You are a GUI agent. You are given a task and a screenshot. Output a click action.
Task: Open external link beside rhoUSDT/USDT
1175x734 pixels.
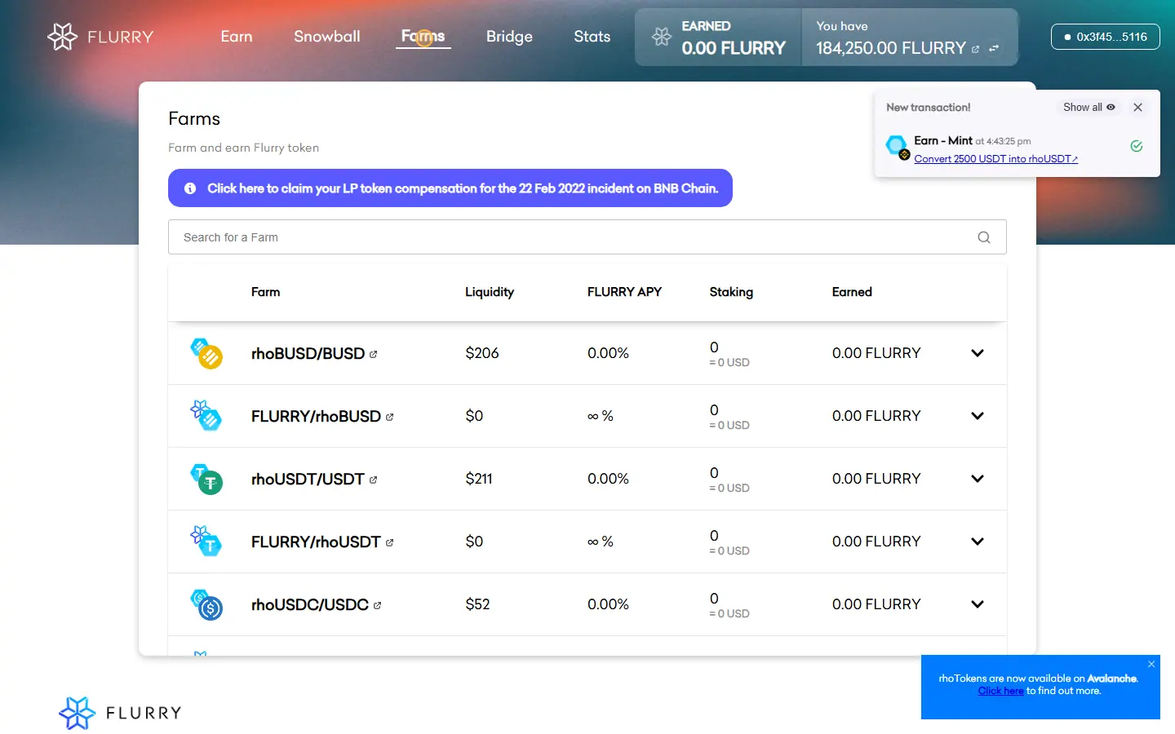point(373,480)
